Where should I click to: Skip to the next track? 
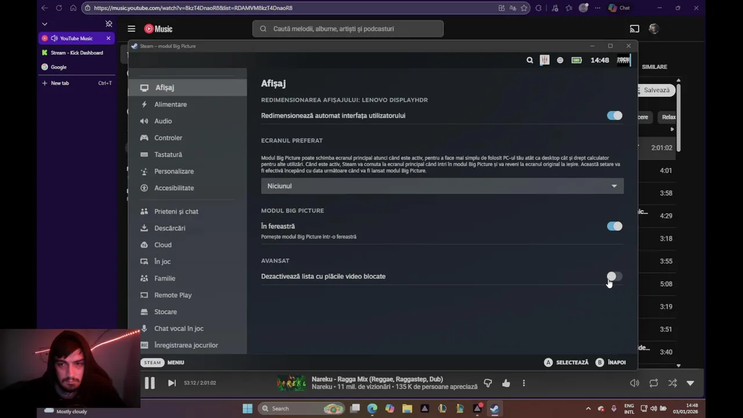(172, 383)
